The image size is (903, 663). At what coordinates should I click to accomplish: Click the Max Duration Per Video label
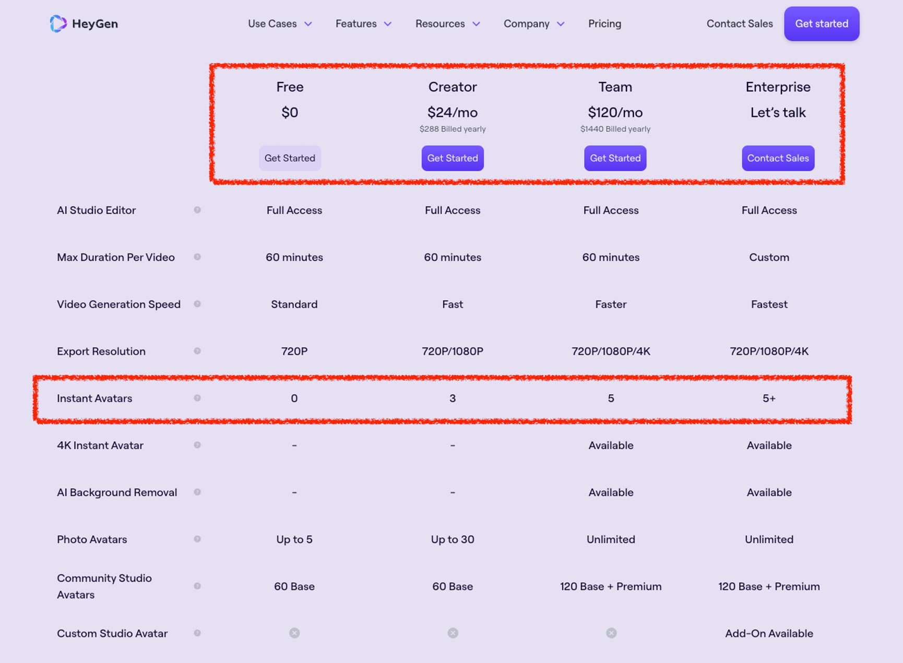point(116,257)
